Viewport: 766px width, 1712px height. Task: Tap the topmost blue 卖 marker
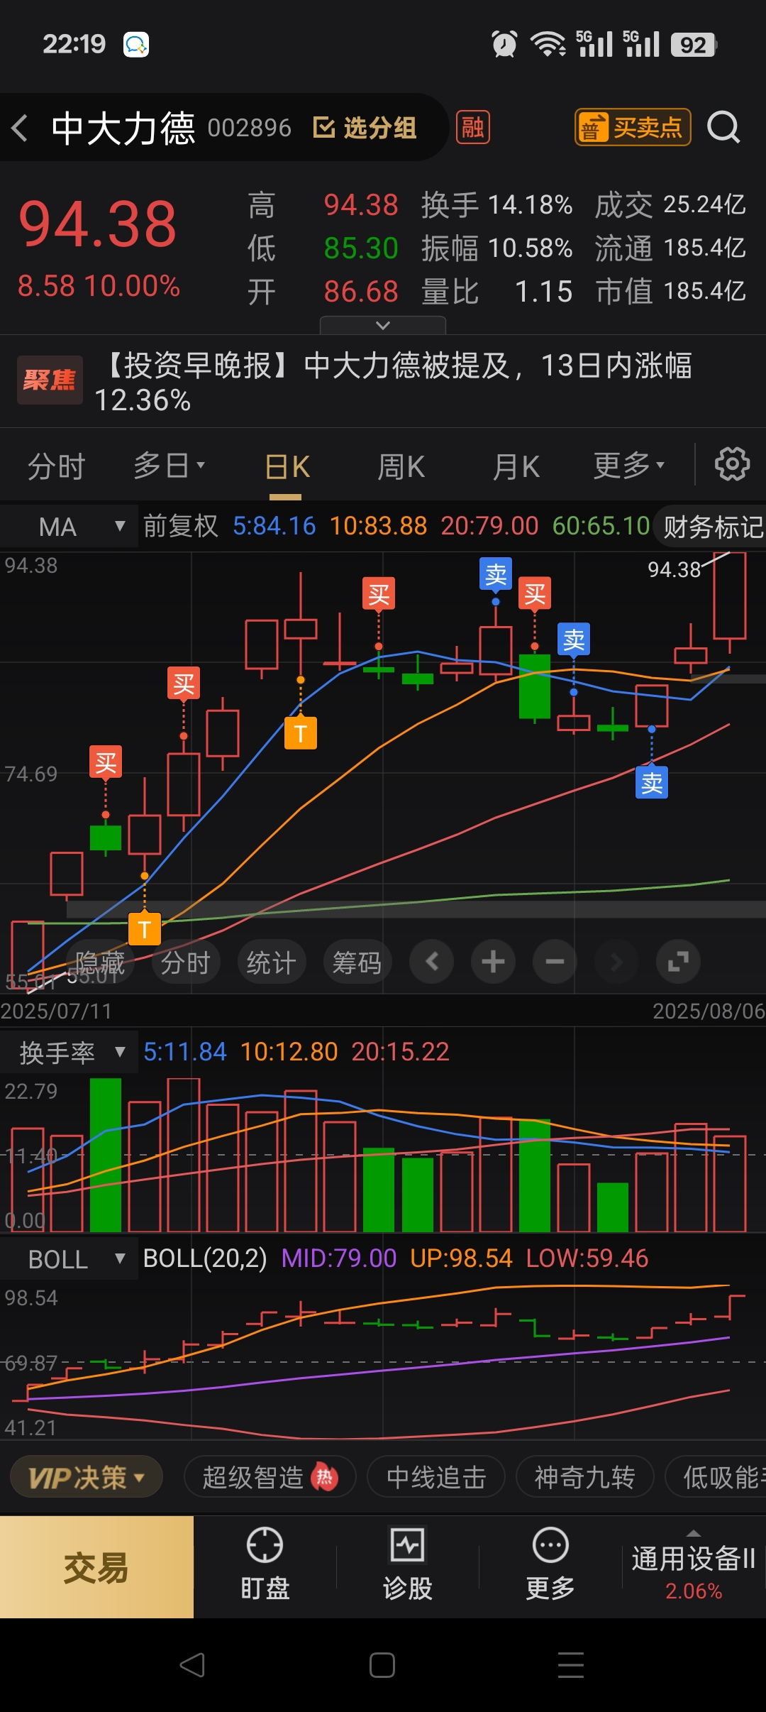point(496,574)
